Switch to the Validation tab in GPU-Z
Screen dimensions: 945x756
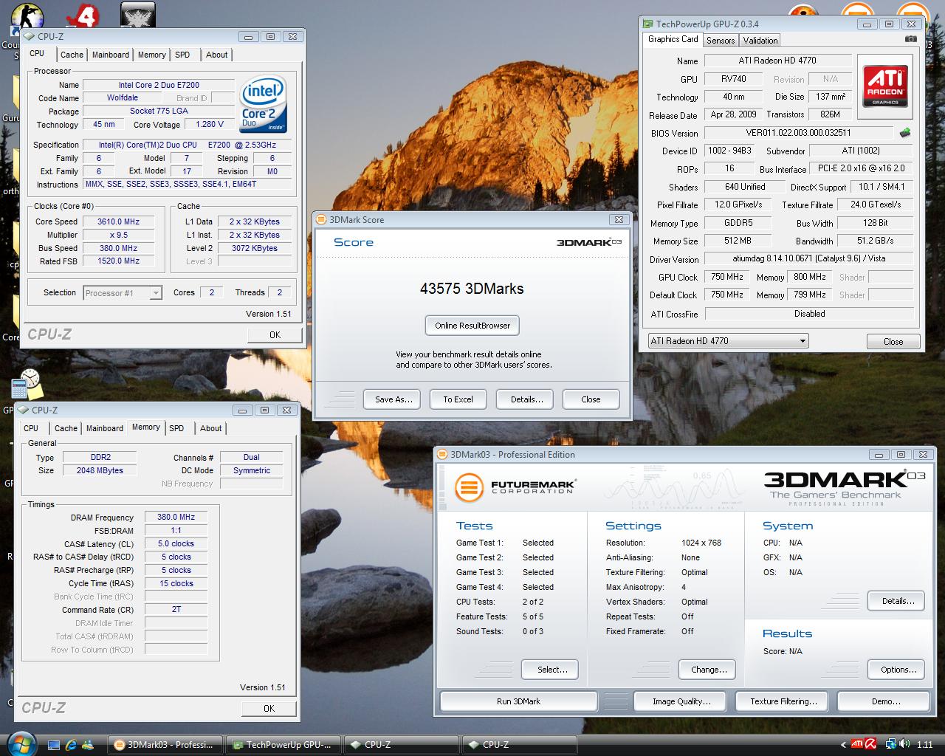tap(760, 41)
